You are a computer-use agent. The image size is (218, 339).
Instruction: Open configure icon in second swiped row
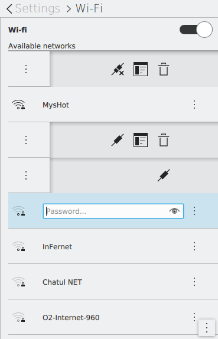[141, 140]
